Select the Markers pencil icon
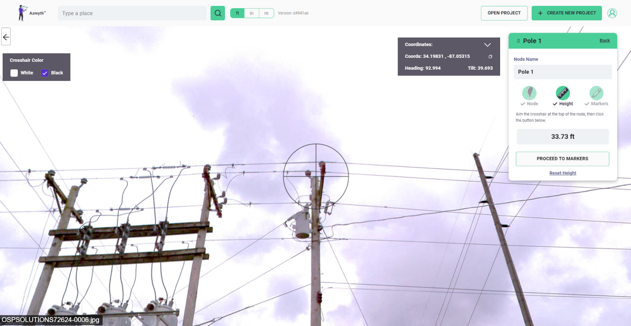The height and width of the screenshot is (326, 631). pos(596,94)
